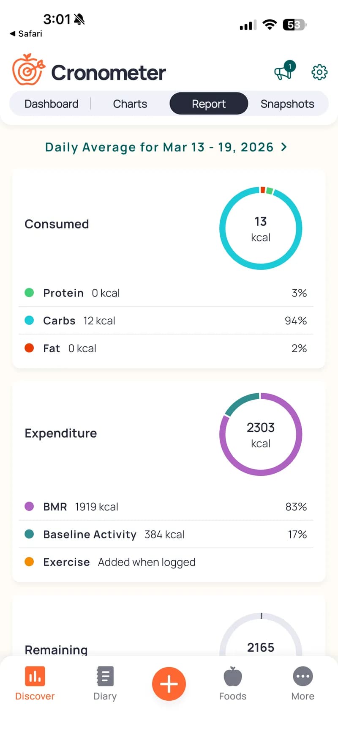Tap the Baseline Activity 384 kcal row
This screenshot has height=735, width=338.
(x=166, y=535)
